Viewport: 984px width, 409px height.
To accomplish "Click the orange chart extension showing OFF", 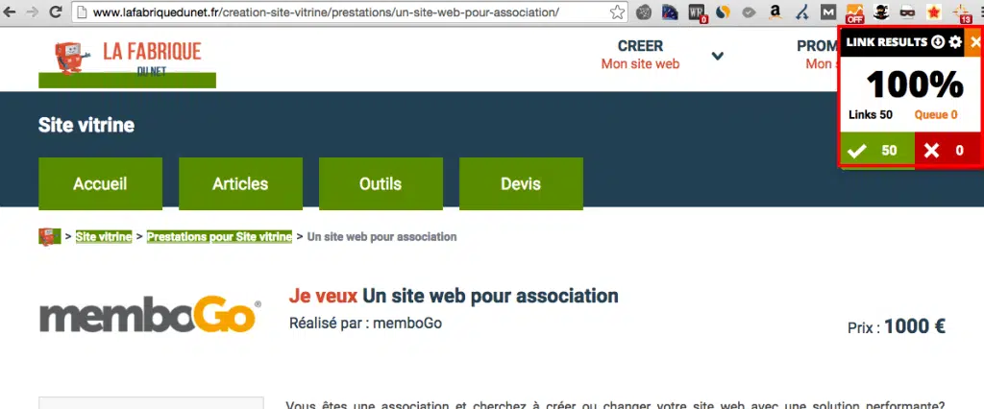I will pyautogui.click(x=854, y=12).
